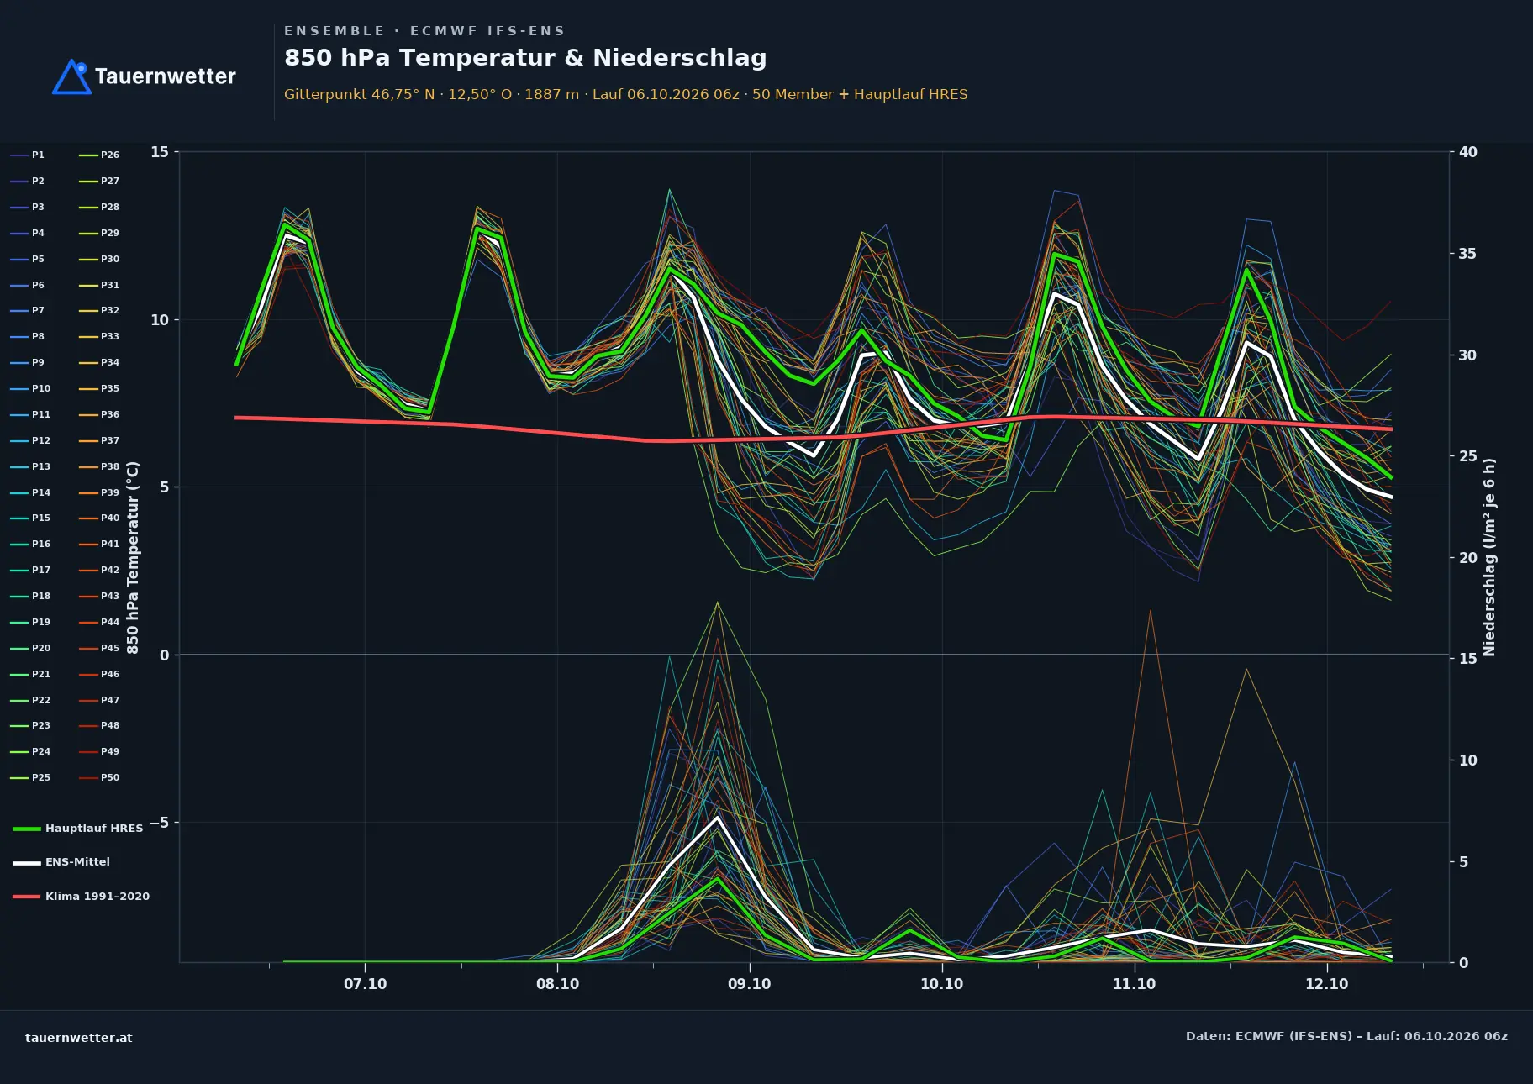This screenshot has width=1533, height=1084.
Task: Click the Tauernwetter brand name text
Action: click(x=165, y=76)
